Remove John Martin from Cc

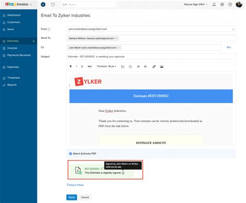[118, 48]
